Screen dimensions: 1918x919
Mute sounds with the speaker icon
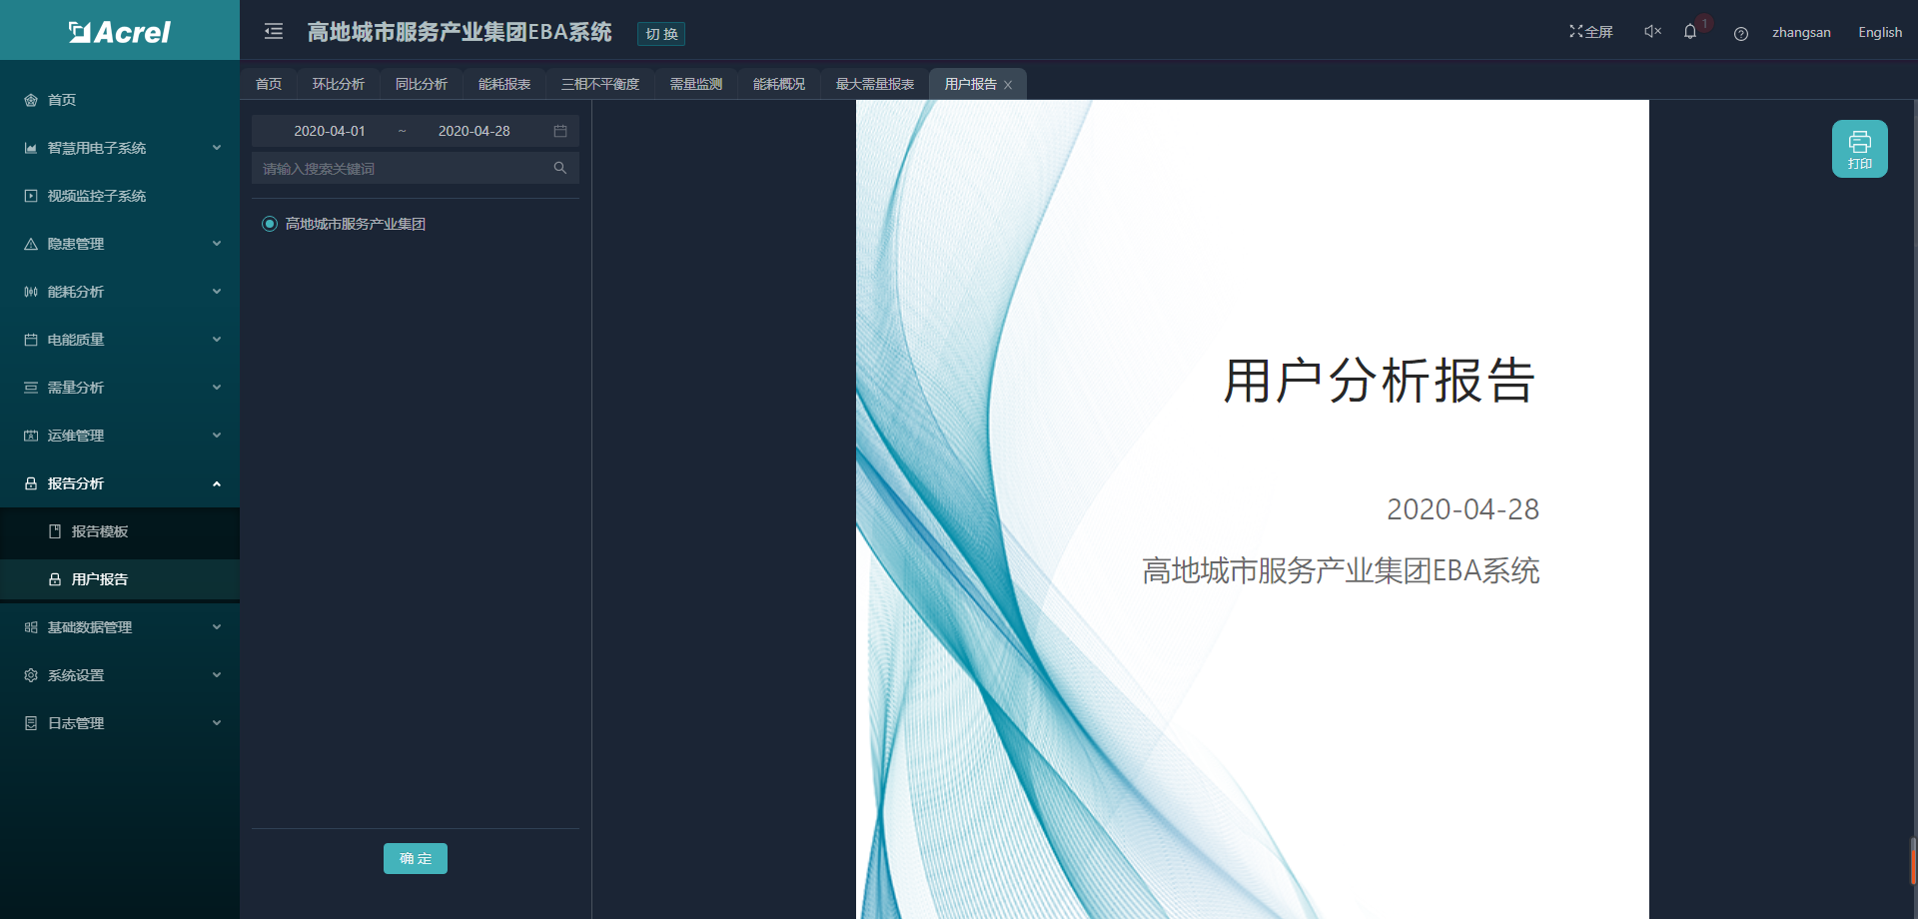[1651, 31]
